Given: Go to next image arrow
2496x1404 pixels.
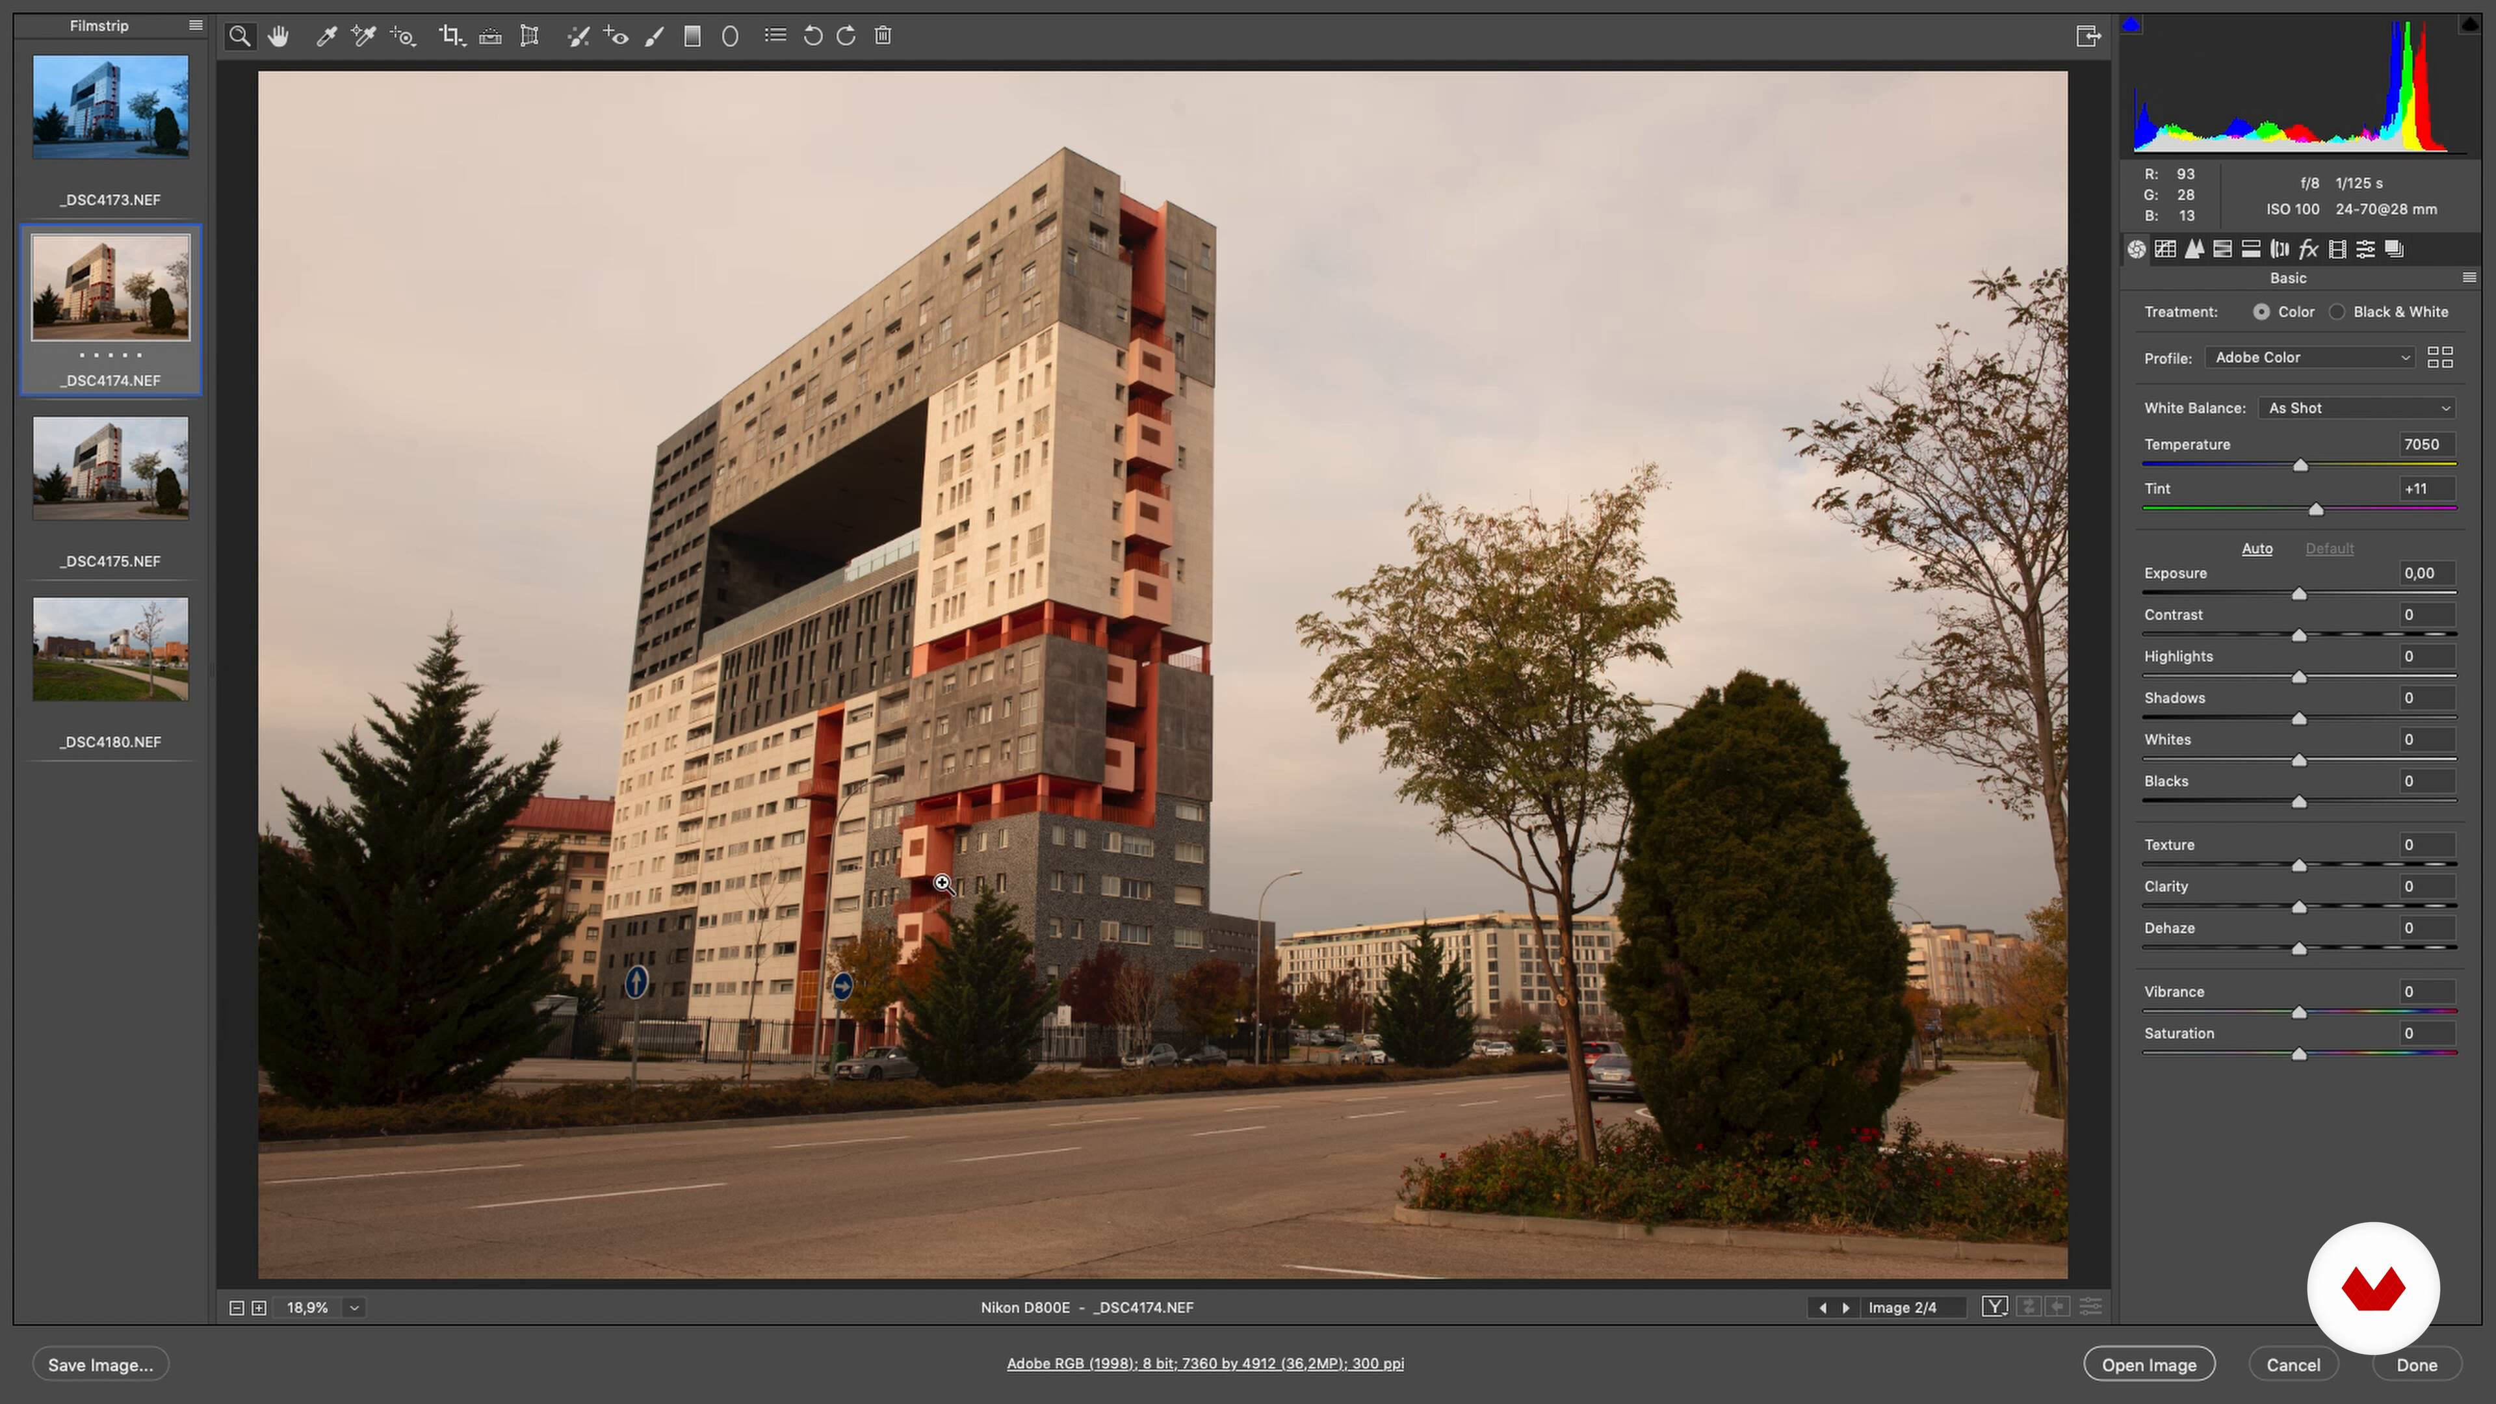Looking at the screenshot, I should [x=1845, y=1308].
